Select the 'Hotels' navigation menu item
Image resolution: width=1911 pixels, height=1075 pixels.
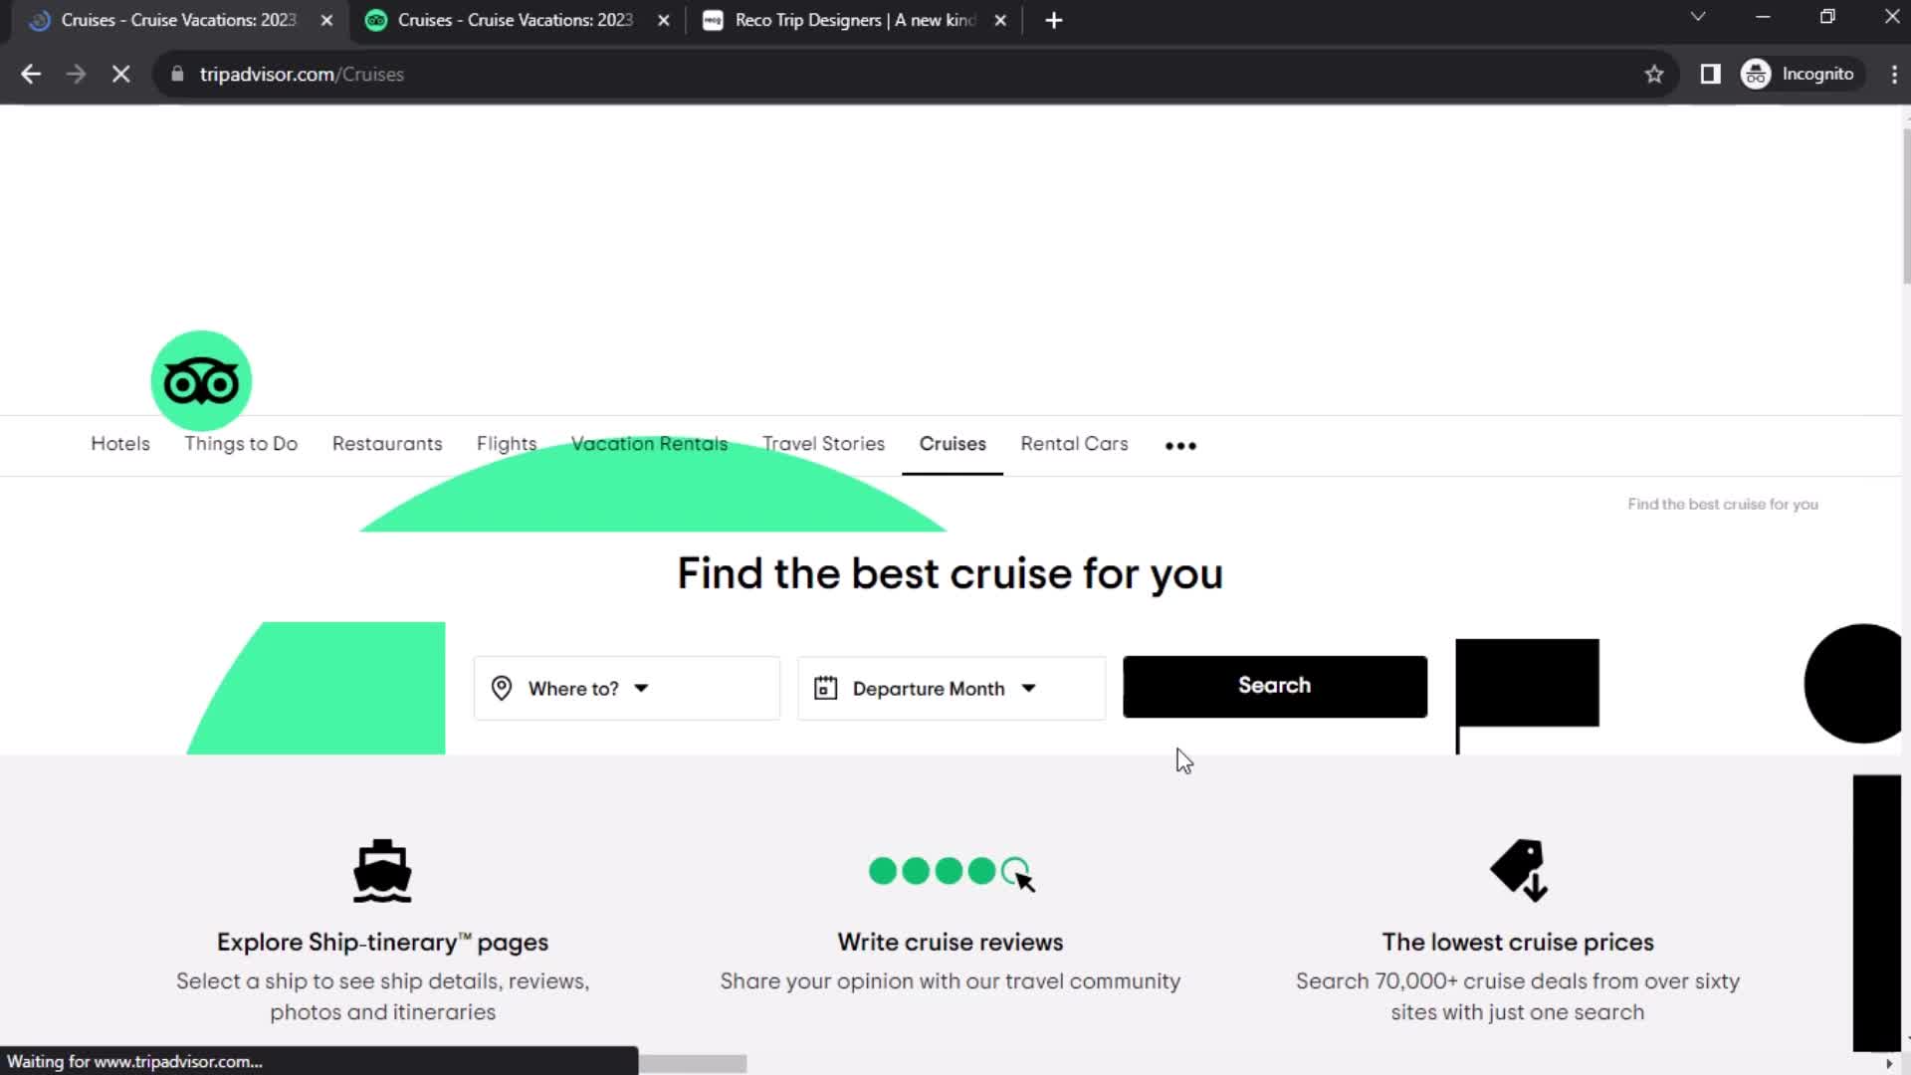pyautogui.click(x=119, y=444)
